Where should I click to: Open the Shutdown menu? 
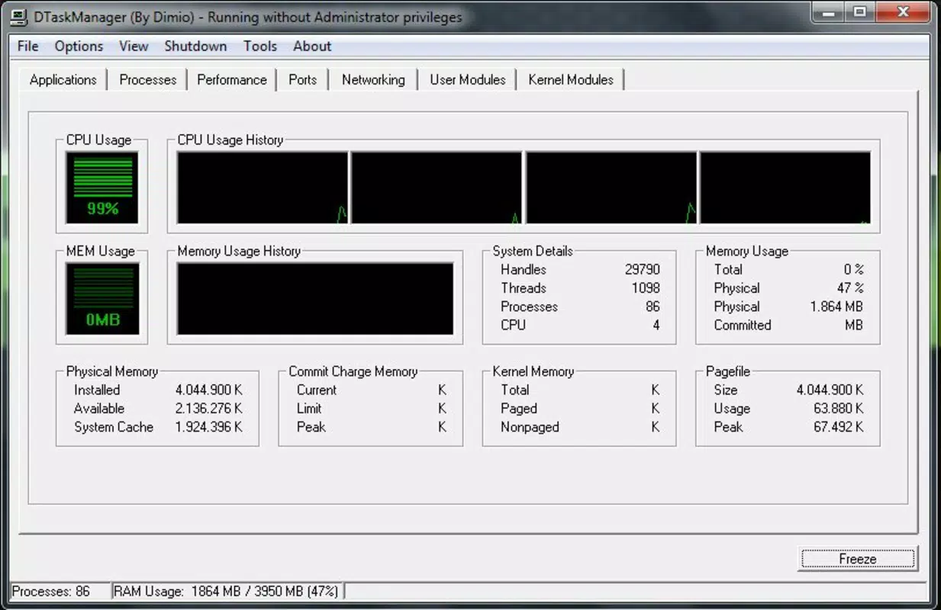[x=195, y=46]
